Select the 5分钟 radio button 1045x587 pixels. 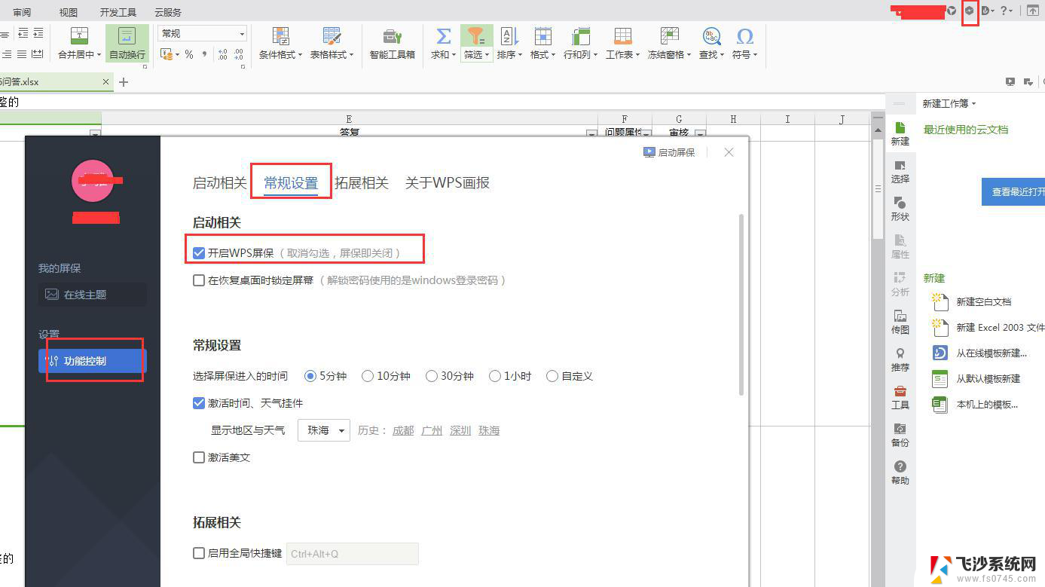pyautogui.click(x=310, y=376)
